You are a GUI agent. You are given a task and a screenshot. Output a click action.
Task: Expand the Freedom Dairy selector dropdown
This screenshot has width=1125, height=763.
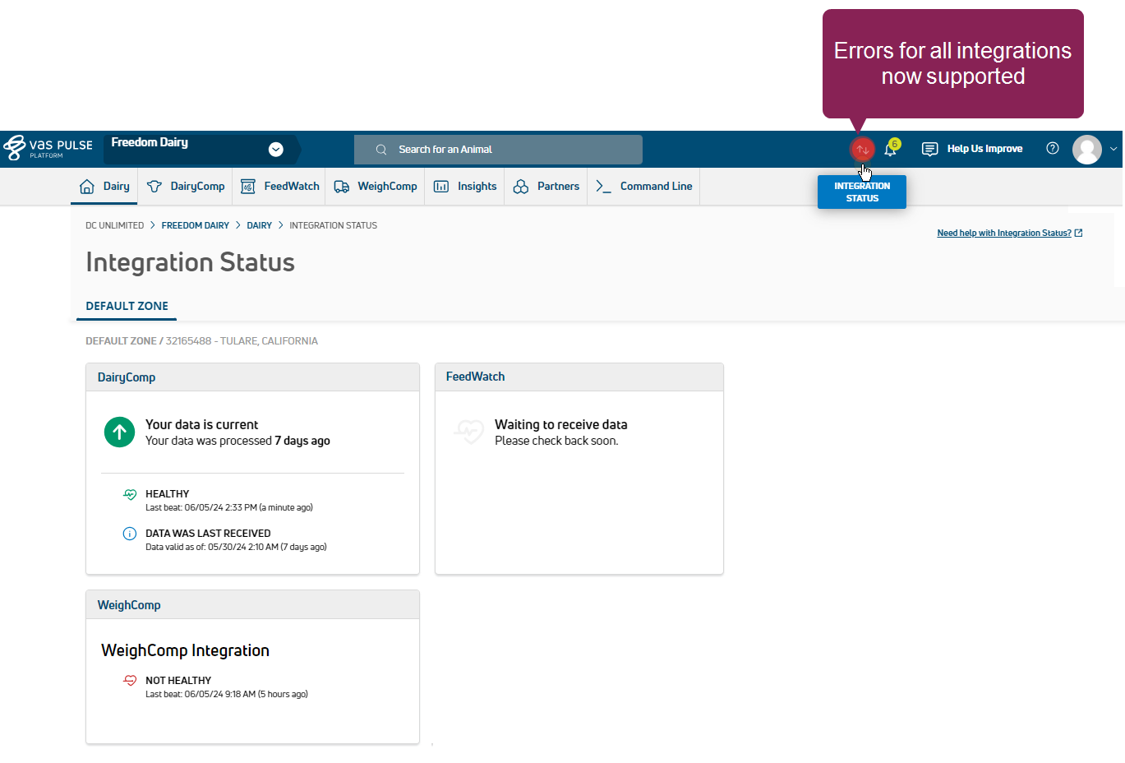(x=276, y=150)
